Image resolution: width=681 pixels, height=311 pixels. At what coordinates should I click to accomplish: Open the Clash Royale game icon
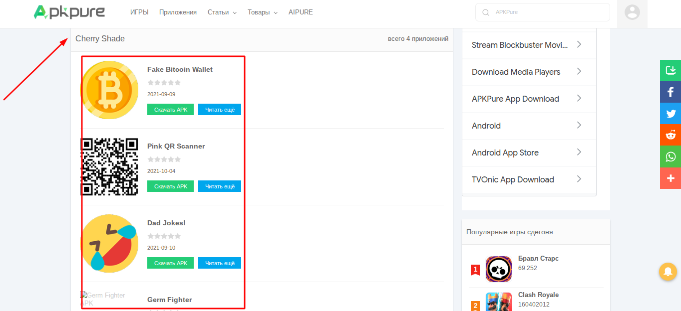point(499,302)
